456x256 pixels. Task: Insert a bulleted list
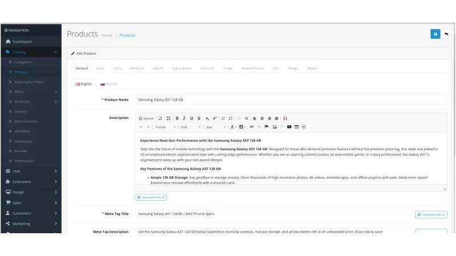click(x=230, y=118)
